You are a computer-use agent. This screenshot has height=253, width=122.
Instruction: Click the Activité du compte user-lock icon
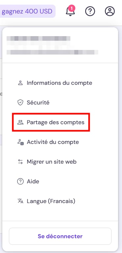(20, 142)
